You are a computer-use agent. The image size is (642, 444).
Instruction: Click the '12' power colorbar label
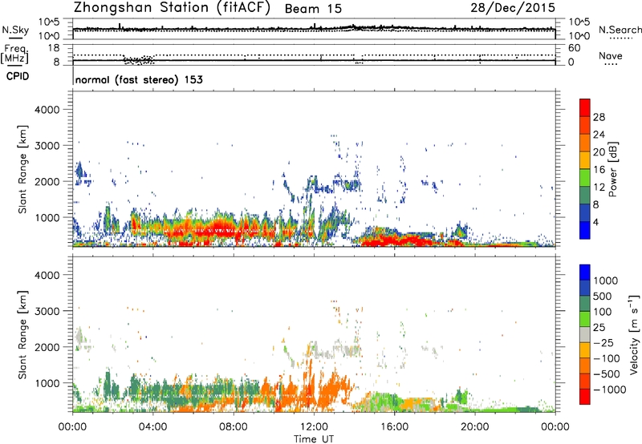pos(599,188)
